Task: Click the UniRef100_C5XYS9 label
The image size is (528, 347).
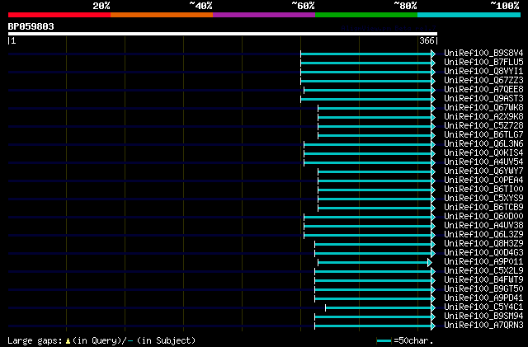Action: point(483,199)
